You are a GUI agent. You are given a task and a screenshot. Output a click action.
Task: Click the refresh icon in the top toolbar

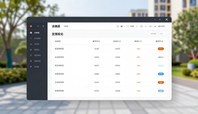(x=150, y=26)
